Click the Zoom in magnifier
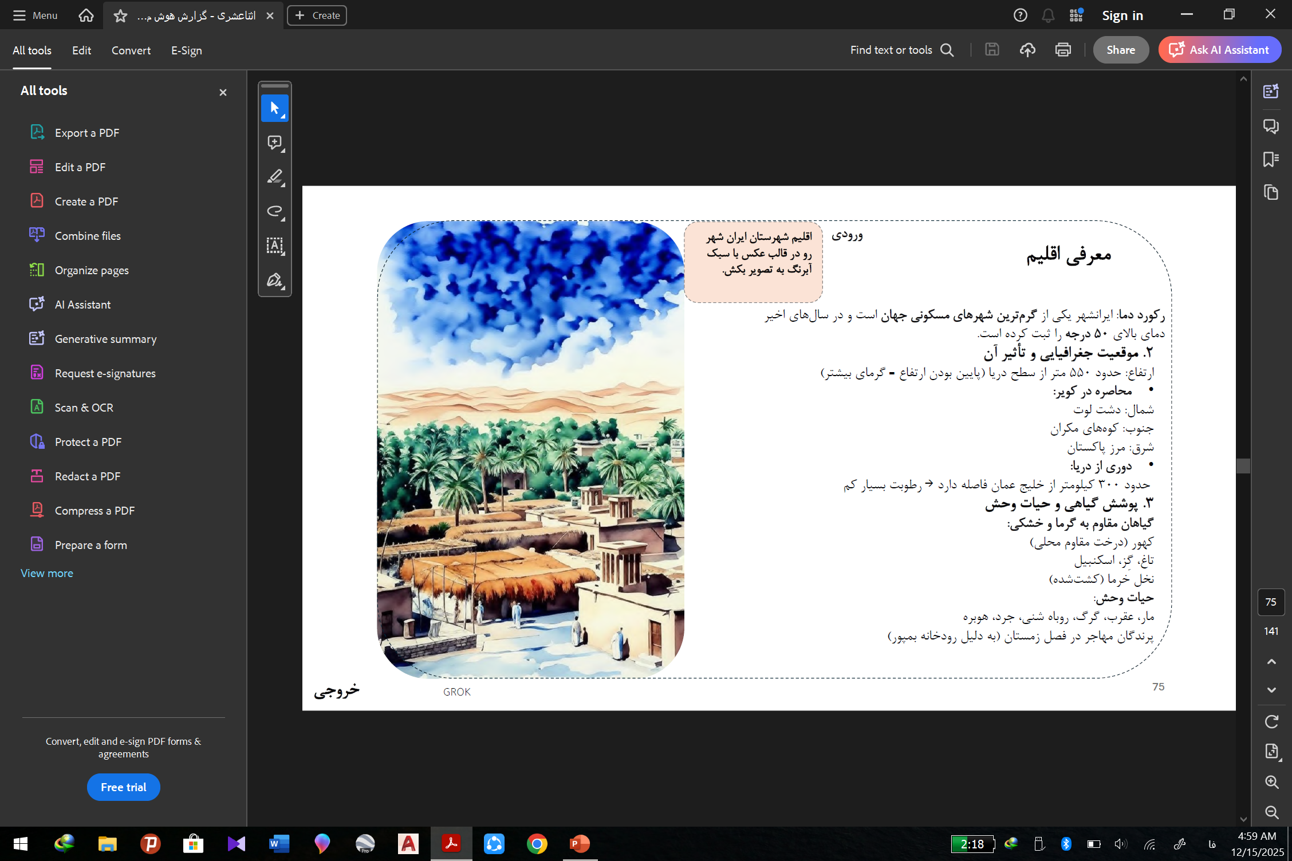The image size is (1292, 861). click(x=1271, y=782)
